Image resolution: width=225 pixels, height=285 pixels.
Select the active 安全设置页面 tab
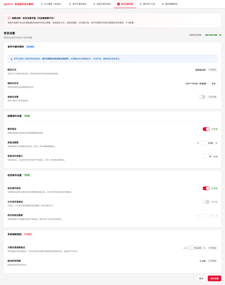(125, 4)
